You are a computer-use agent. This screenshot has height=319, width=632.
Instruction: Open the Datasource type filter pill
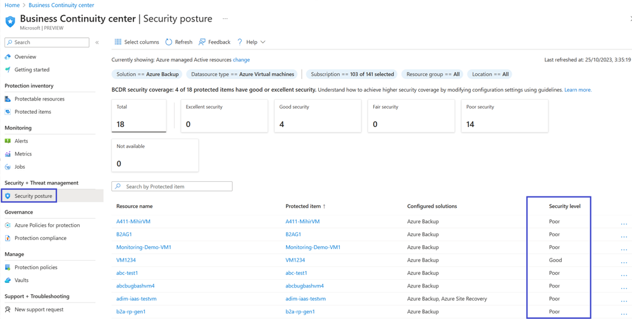coord(243,75)
